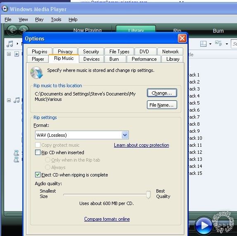Open the Play menu

coord(39,19)
